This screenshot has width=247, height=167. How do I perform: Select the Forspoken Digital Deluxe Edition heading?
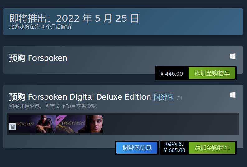89,97
